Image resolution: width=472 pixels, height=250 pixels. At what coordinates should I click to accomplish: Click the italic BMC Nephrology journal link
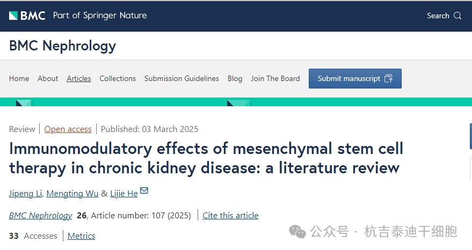coord(40,216)
